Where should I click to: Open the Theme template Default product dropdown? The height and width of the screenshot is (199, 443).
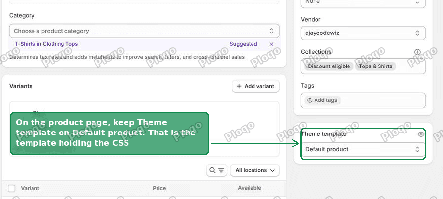pos(363,149)
